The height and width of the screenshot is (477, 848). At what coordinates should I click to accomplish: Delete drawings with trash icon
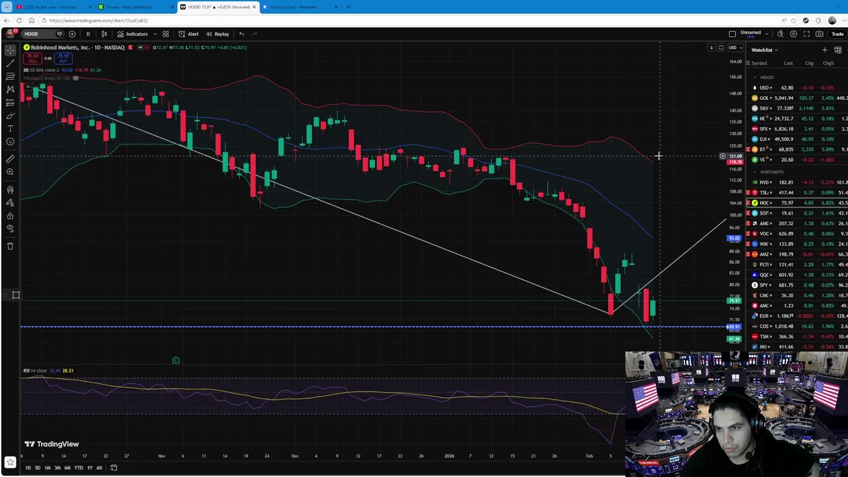tap(10, 246)
